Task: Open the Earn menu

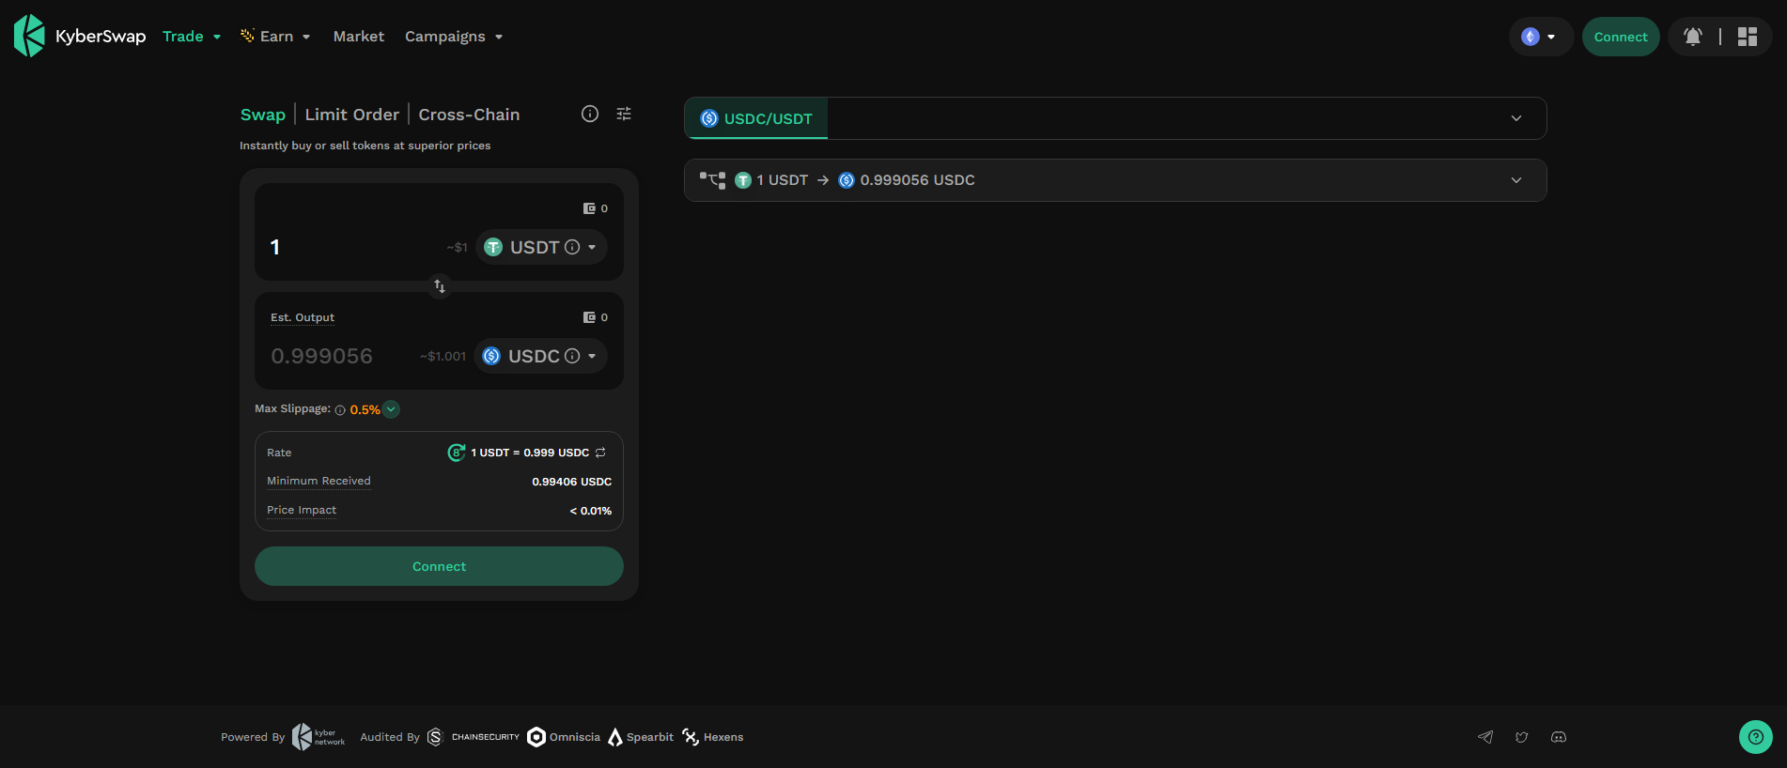Action: point(275,37)
